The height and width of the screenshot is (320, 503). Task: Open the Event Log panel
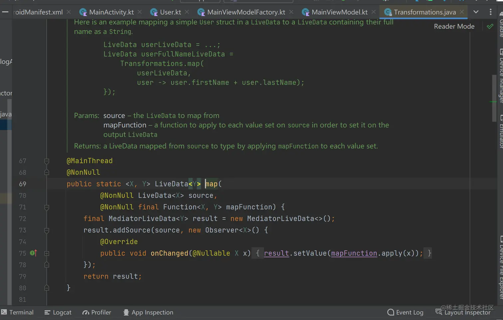[x=406, y=312]
